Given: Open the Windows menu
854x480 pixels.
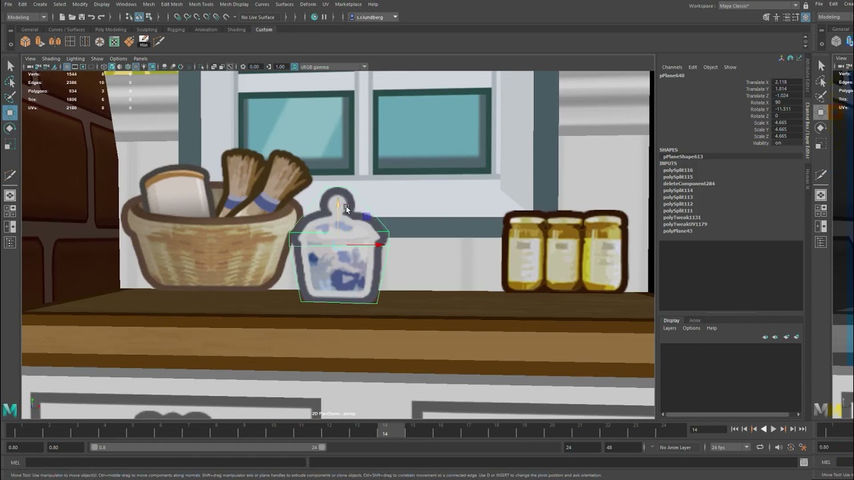Looking at the screenshot, I should tap(126, 4).
